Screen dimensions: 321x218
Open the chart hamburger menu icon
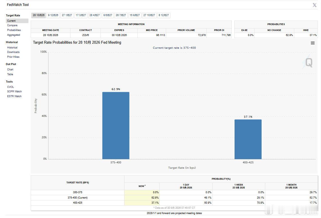click(x=313, y=43)
